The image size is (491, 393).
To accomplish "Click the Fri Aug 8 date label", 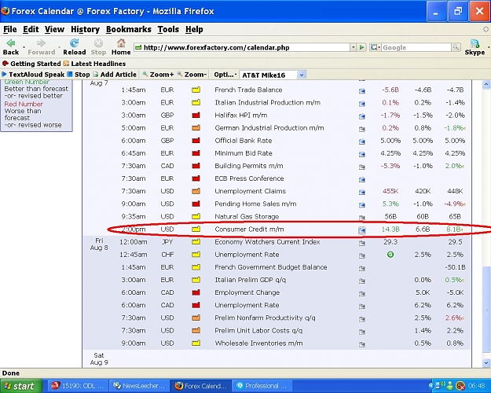I will click(x=99, y=244).
